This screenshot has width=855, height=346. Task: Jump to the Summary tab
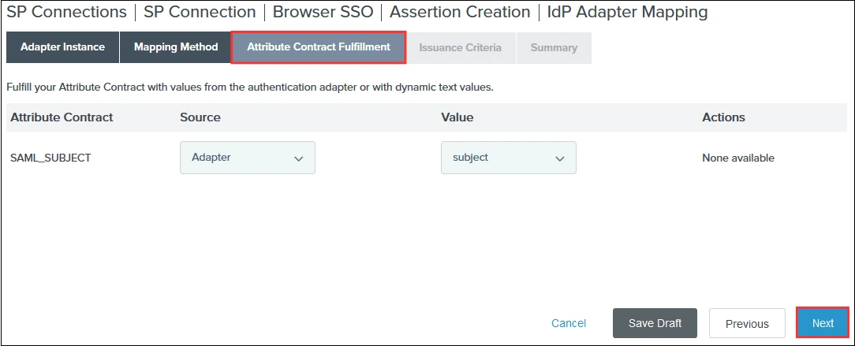click(x=554, y=48)
